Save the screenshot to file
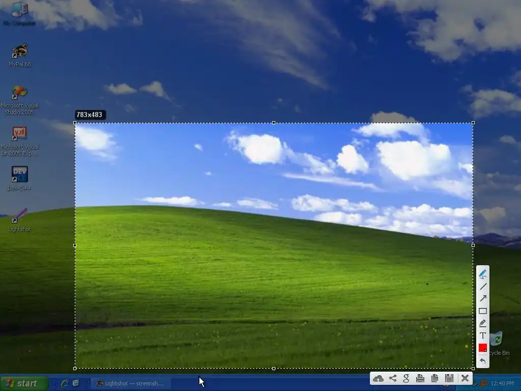Viewport: 521px width, 391px height. point(449,378)
